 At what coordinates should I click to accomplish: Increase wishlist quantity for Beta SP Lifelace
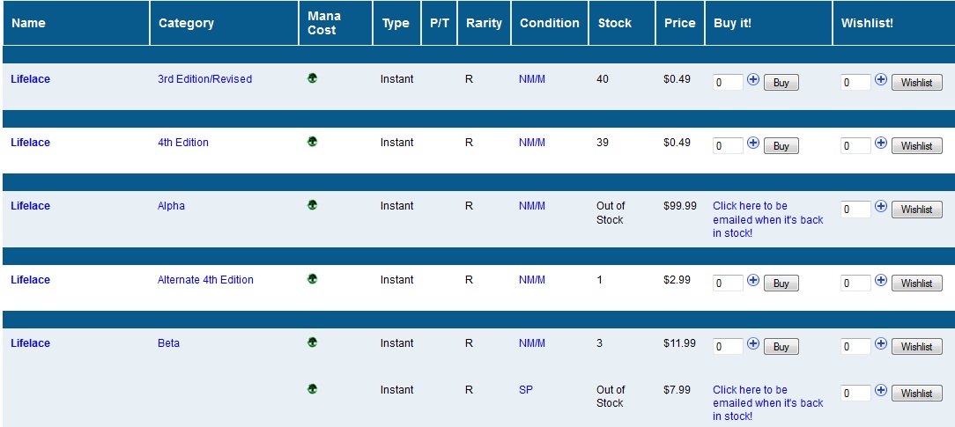881,390
